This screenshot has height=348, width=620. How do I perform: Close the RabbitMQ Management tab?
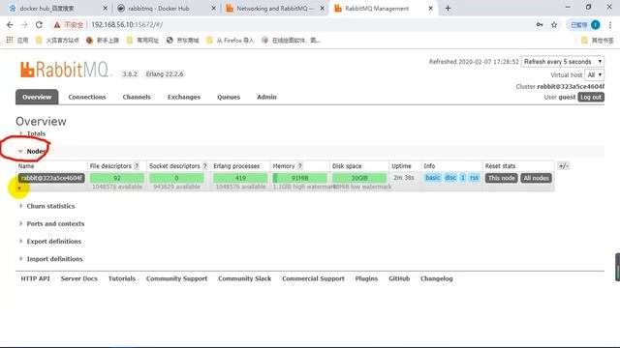(x=430, y=8)
